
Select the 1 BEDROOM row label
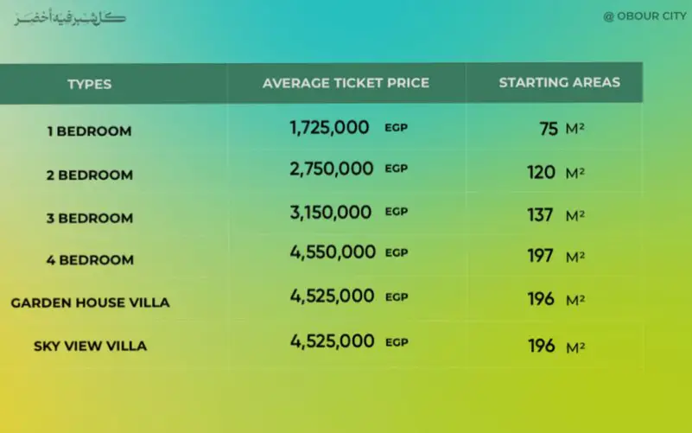click(89, 131)
